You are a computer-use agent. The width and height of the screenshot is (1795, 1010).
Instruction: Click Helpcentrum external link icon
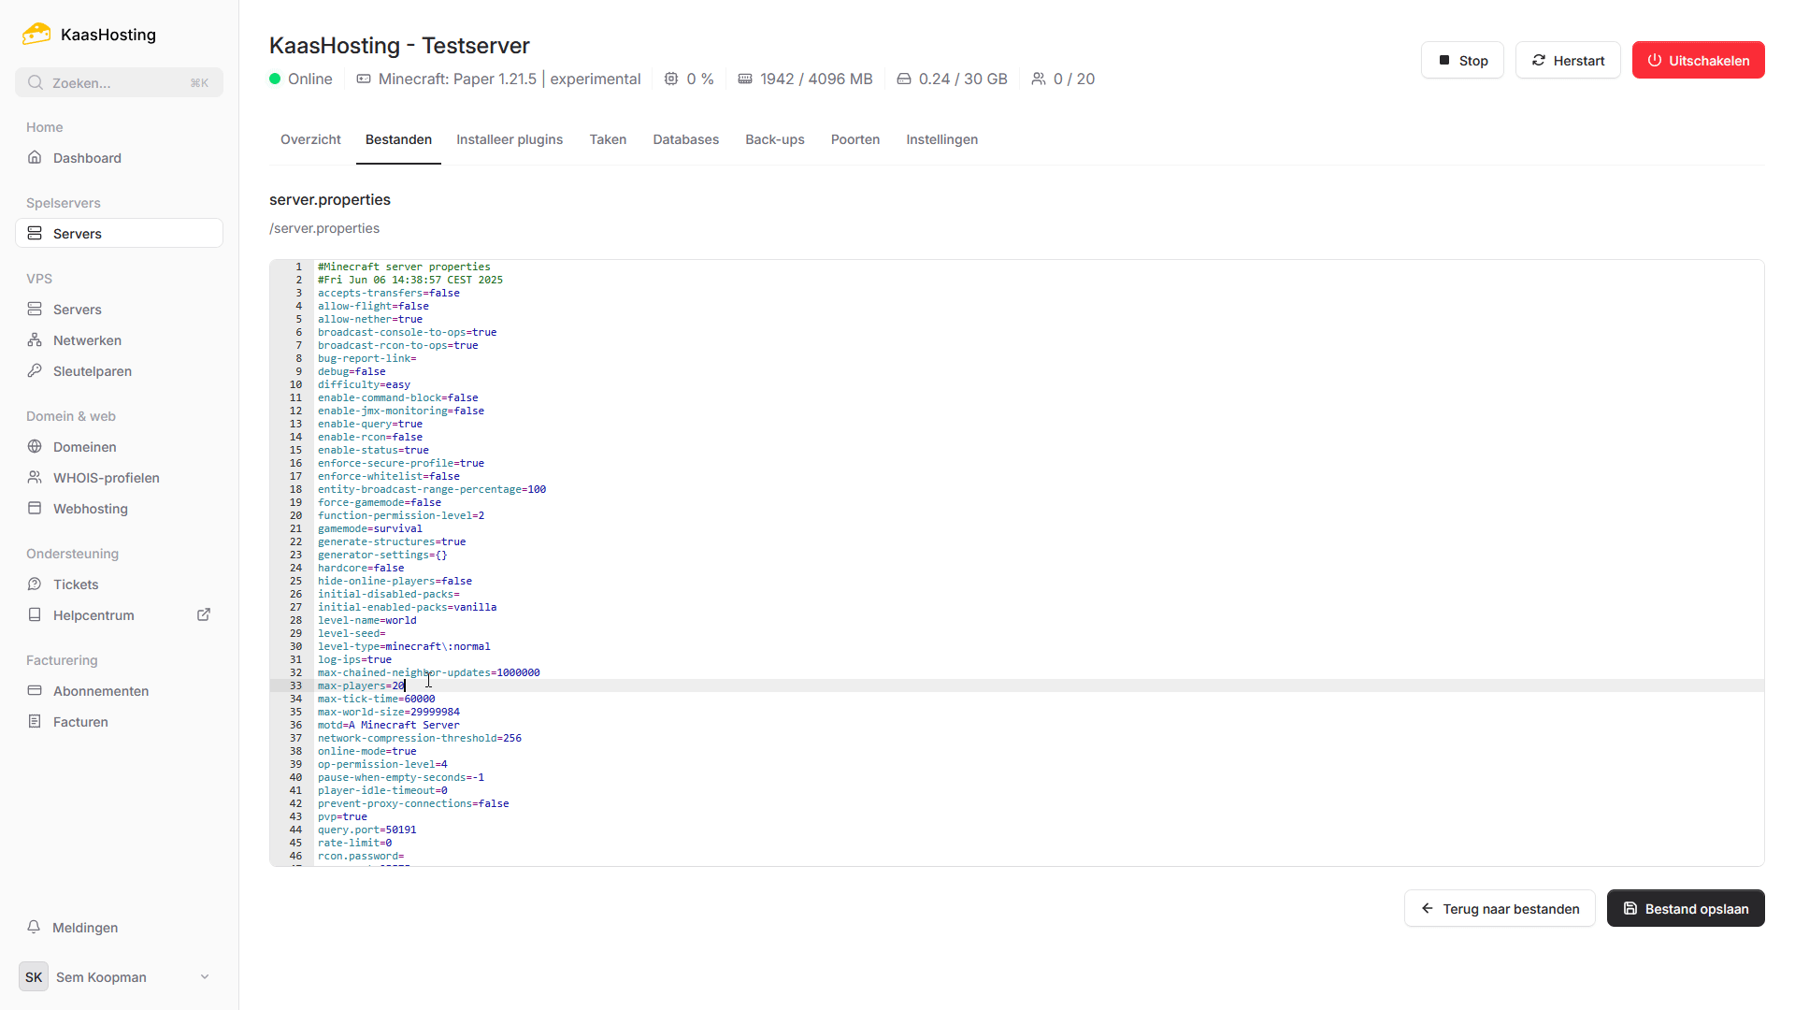pyautogui.click(x=204, y=614)
